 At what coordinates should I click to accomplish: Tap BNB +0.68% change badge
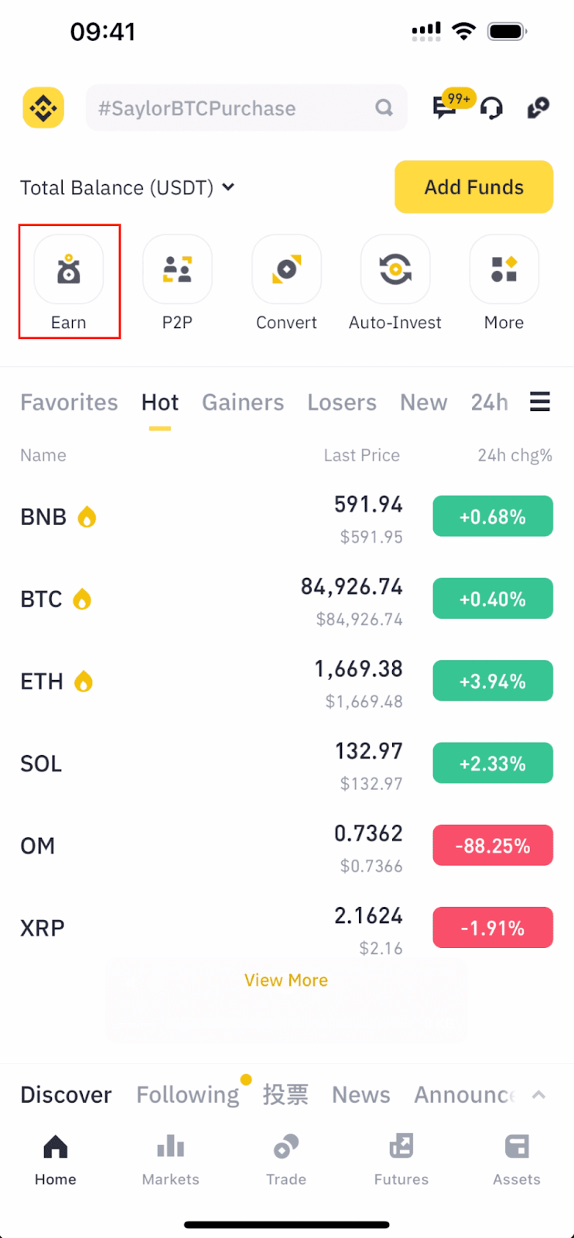tap(493, 516)
